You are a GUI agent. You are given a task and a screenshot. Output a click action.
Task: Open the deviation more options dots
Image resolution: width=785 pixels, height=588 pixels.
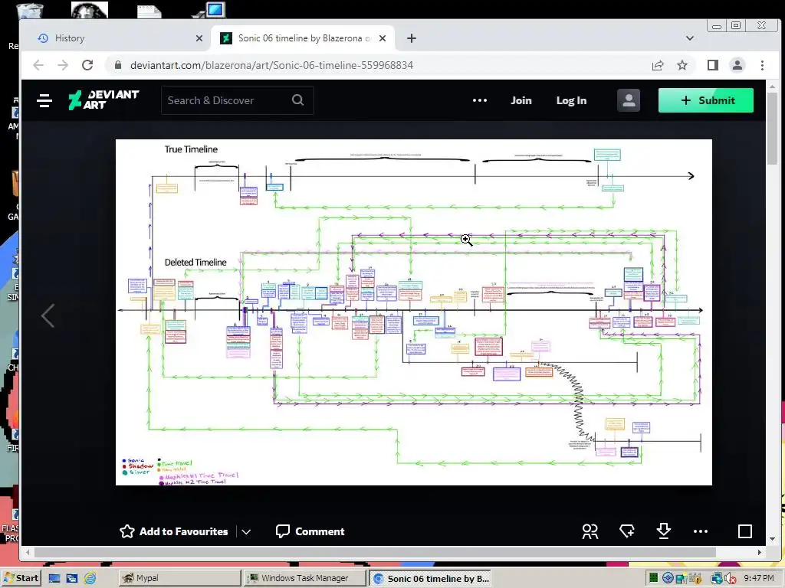coord(701,531)
